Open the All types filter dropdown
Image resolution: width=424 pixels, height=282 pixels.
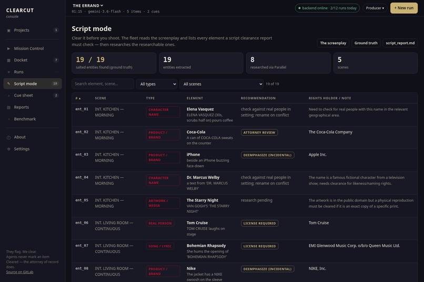(157, 84)
